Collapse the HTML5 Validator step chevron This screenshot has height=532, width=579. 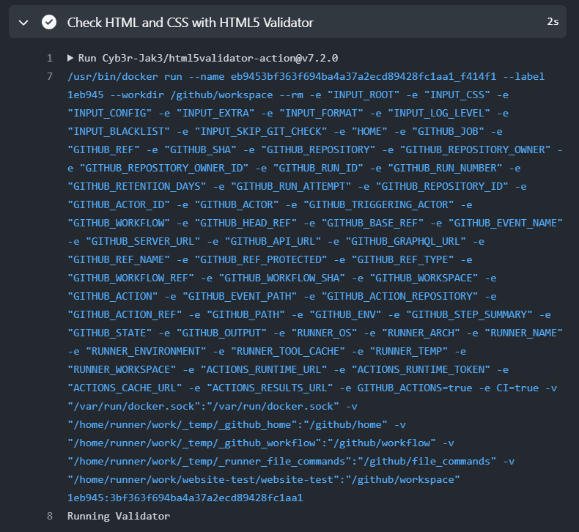point(23,23)
